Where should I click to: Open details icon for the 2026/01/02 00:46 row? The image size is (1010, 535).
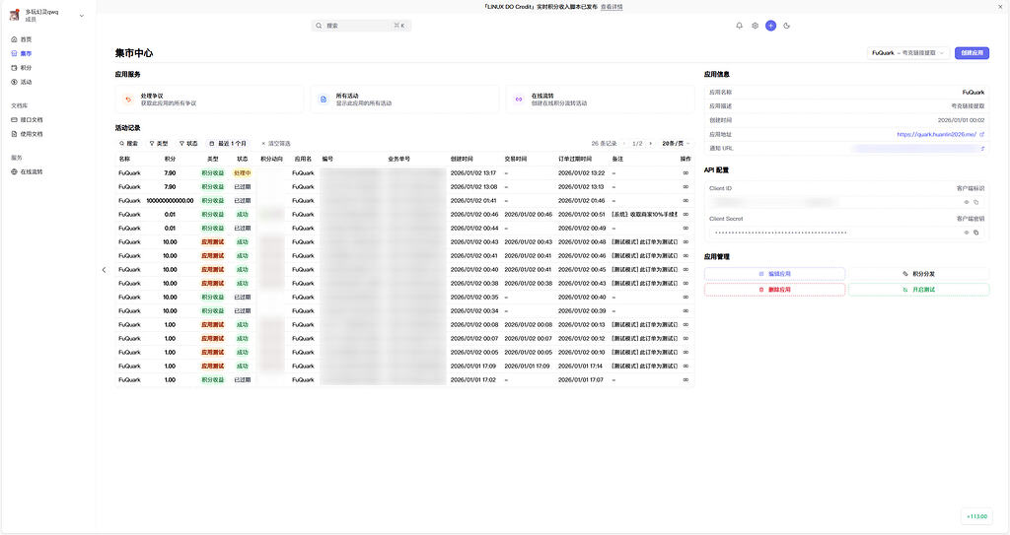[x=685, y=215]
